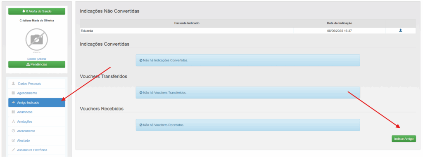
Task: Open Agendamento in sidebar menu
Action: (37, 93)
